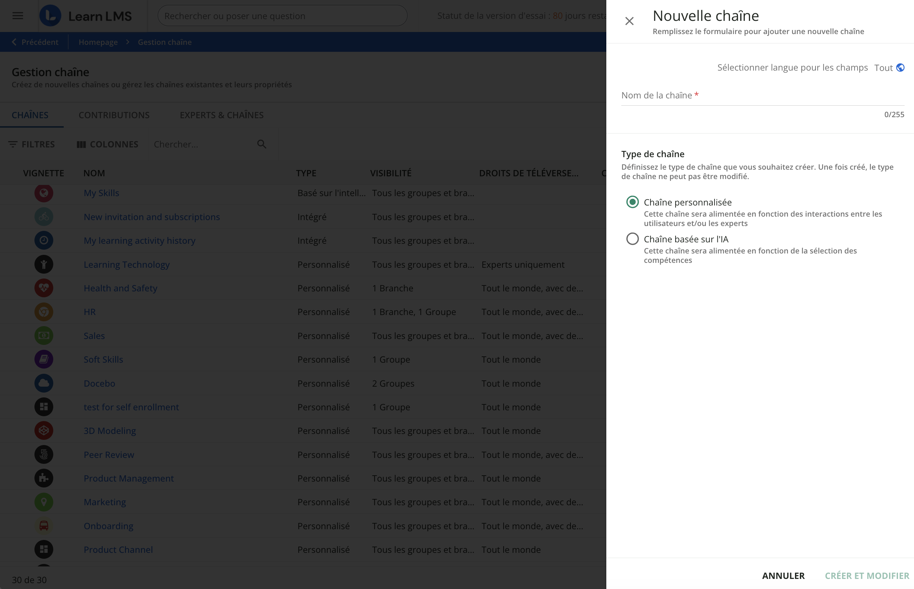Click the globe language icon
Viewport: 914px width, 589px height.
(x=900, y=68)
